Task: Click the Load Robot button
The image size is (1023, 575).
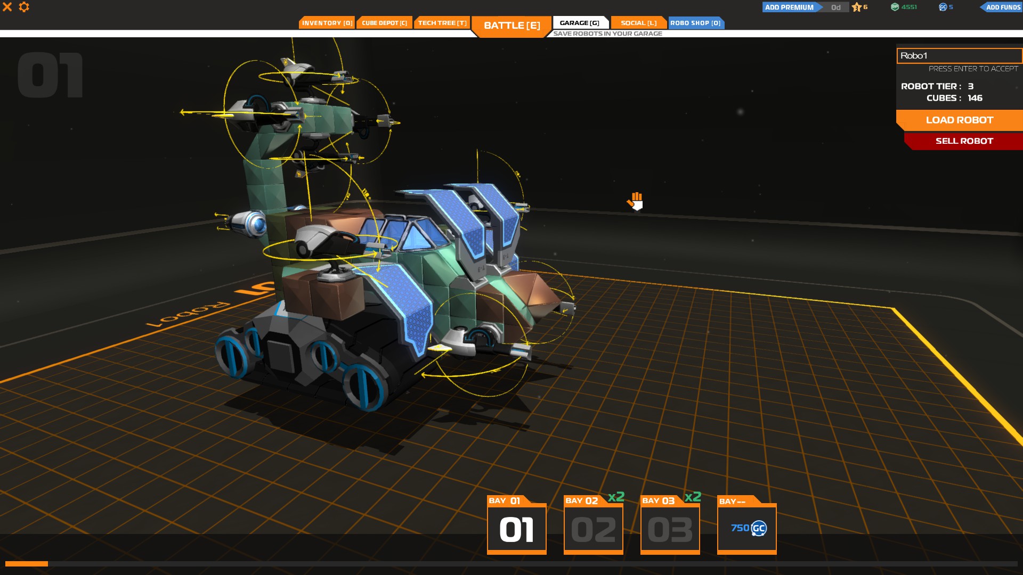Action: pos(959,120)
